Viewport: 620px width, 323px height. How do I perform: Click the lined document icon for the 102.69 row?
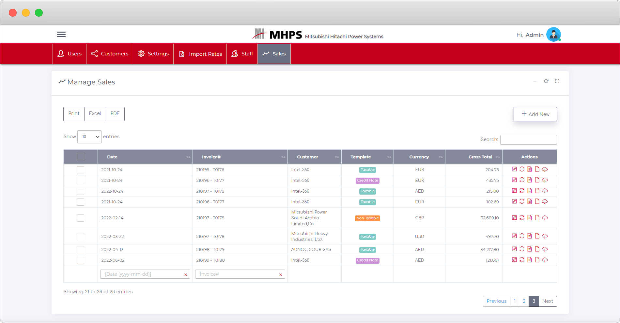(530, 201)
